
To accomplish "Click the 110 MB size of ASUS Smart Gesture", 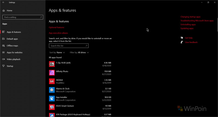I will click(108, 106).
